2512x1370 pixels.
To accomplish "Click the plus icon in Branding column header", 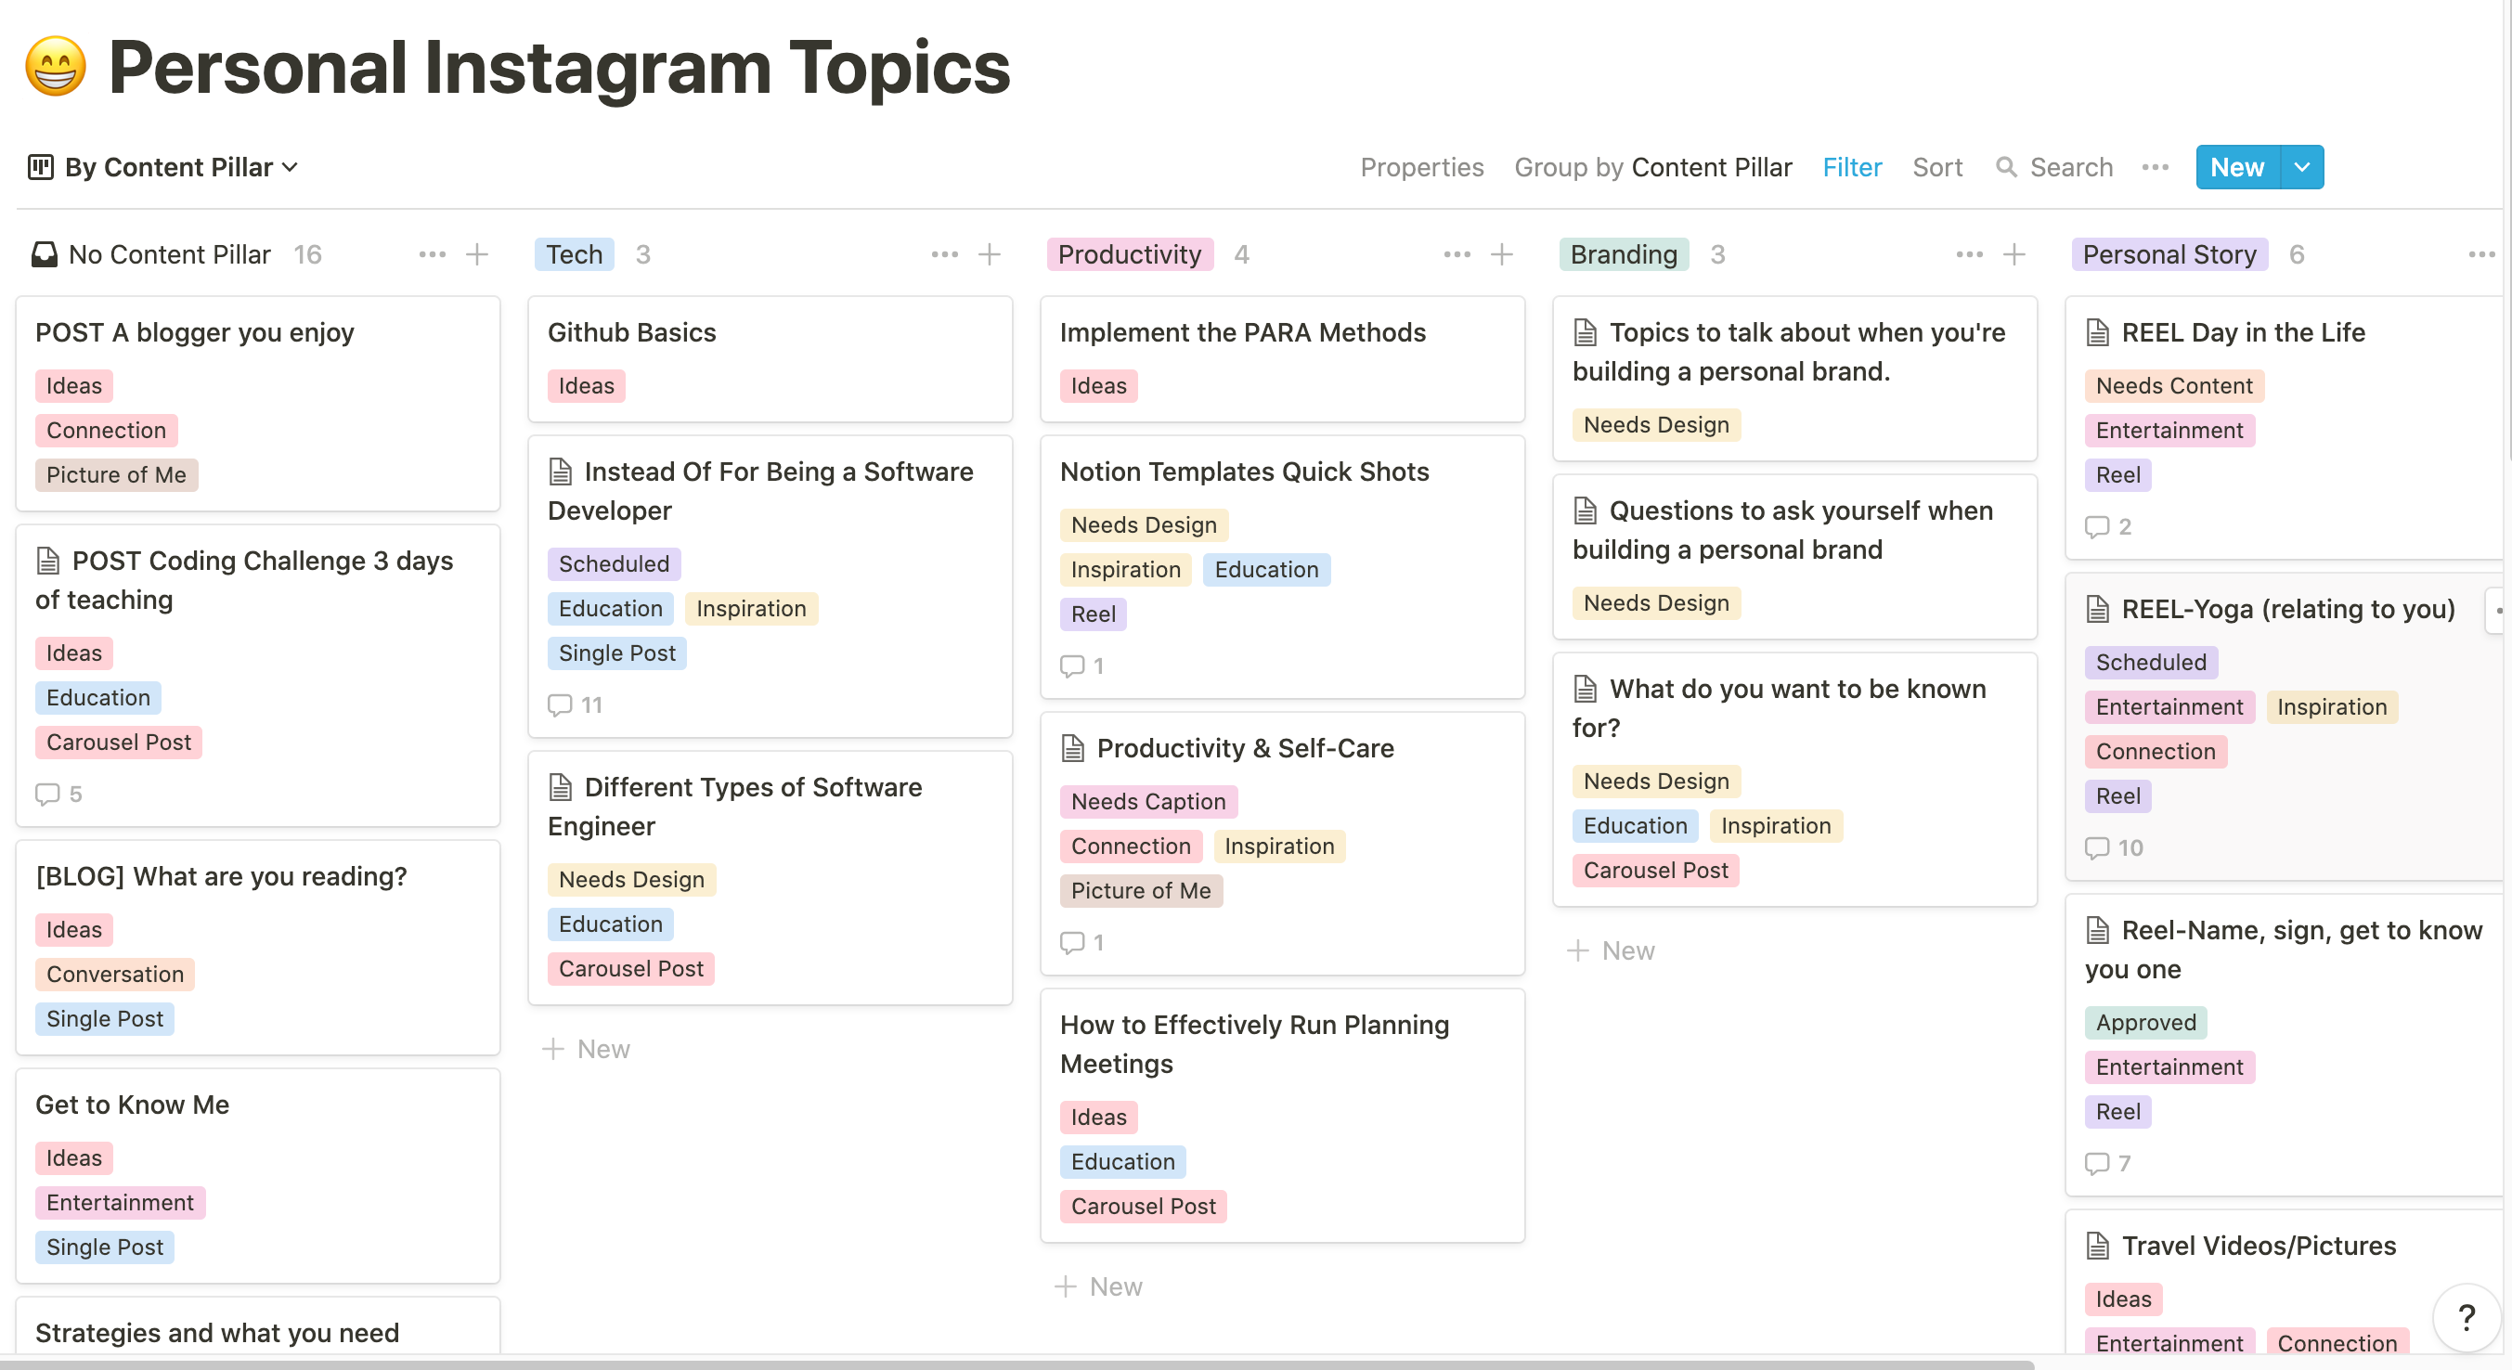I will click(2013, 254).
